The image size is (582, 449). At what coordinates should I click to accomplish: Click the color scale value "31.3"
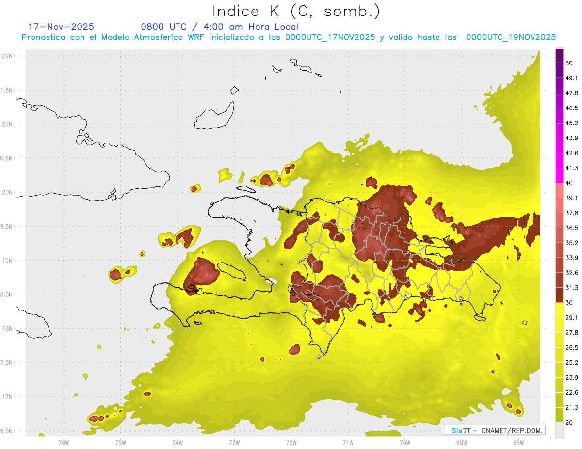click(572, 288)
